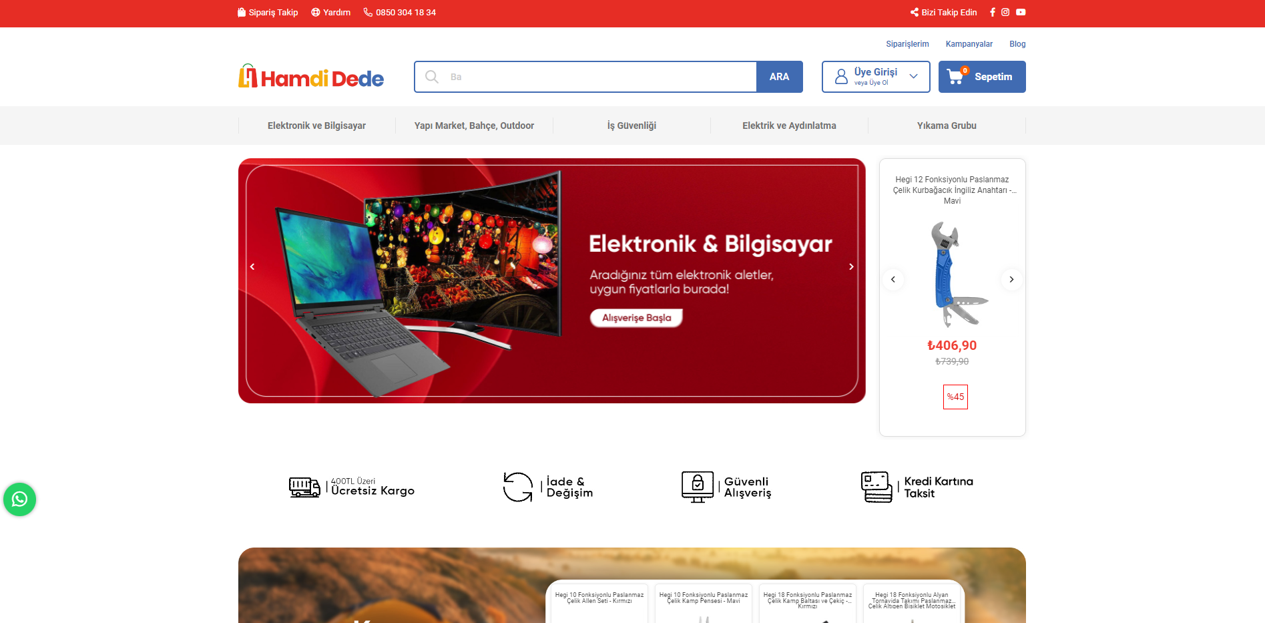Click the laptop and monitor banner image
Viewport: 1265px width, 623px height.
417,284
